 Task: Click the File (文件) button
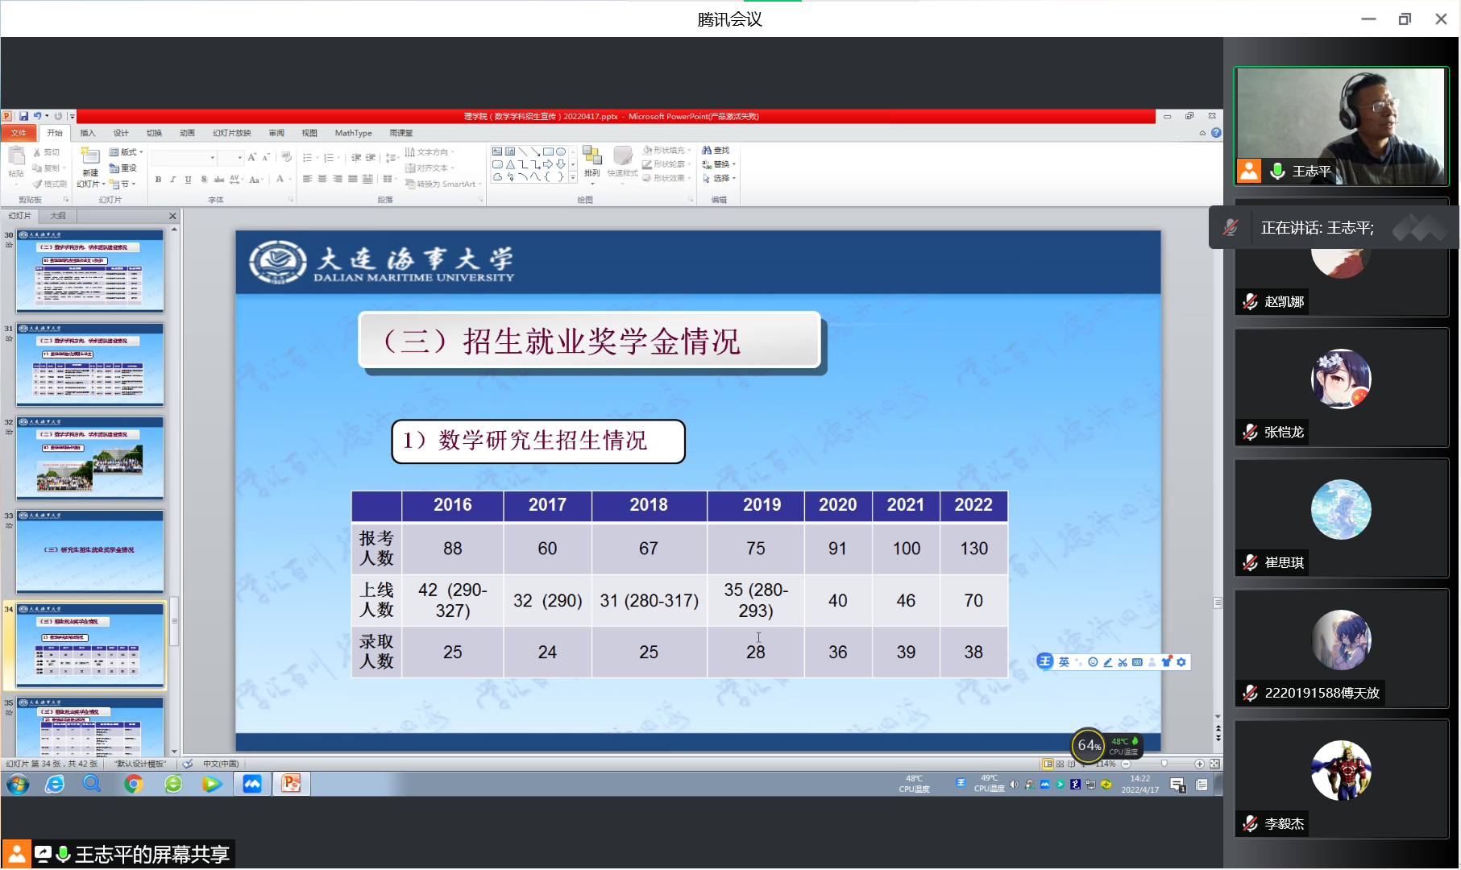tap(19, 133)
